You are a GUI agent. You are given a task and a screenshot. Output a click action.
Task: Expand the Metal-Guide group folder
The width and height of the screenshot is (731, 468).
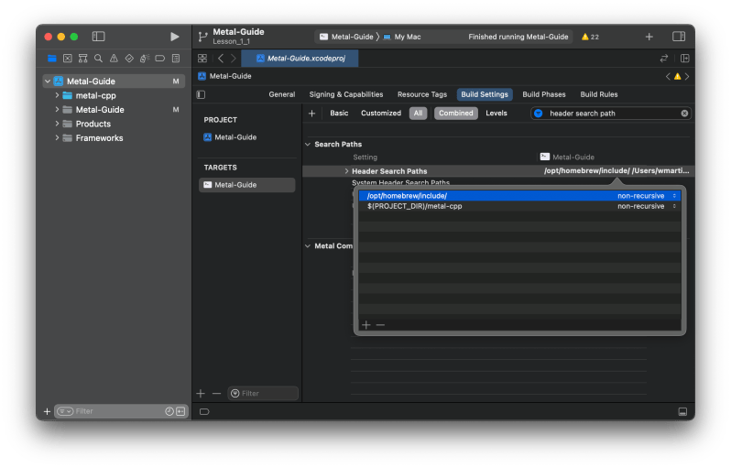[x=57, y=110]
